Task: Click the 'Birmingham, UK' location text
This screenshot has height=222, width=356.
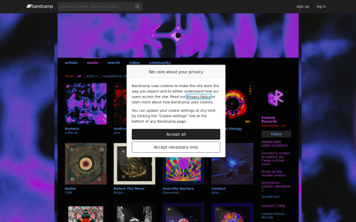Action: (x=274, y=126)
